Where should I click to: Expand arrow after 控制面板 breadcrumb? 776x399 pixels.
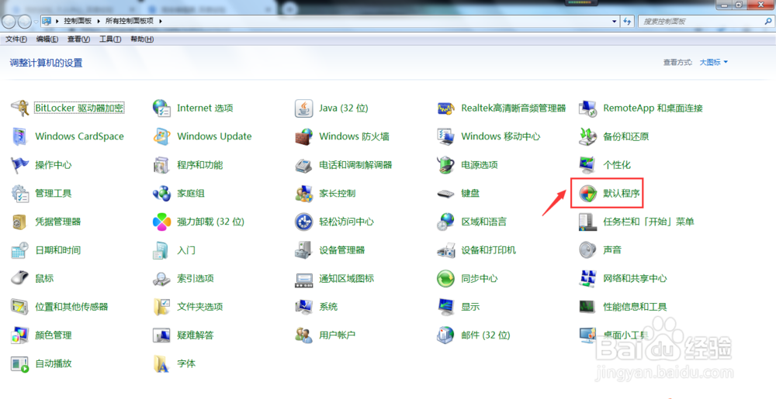(99, 21)
